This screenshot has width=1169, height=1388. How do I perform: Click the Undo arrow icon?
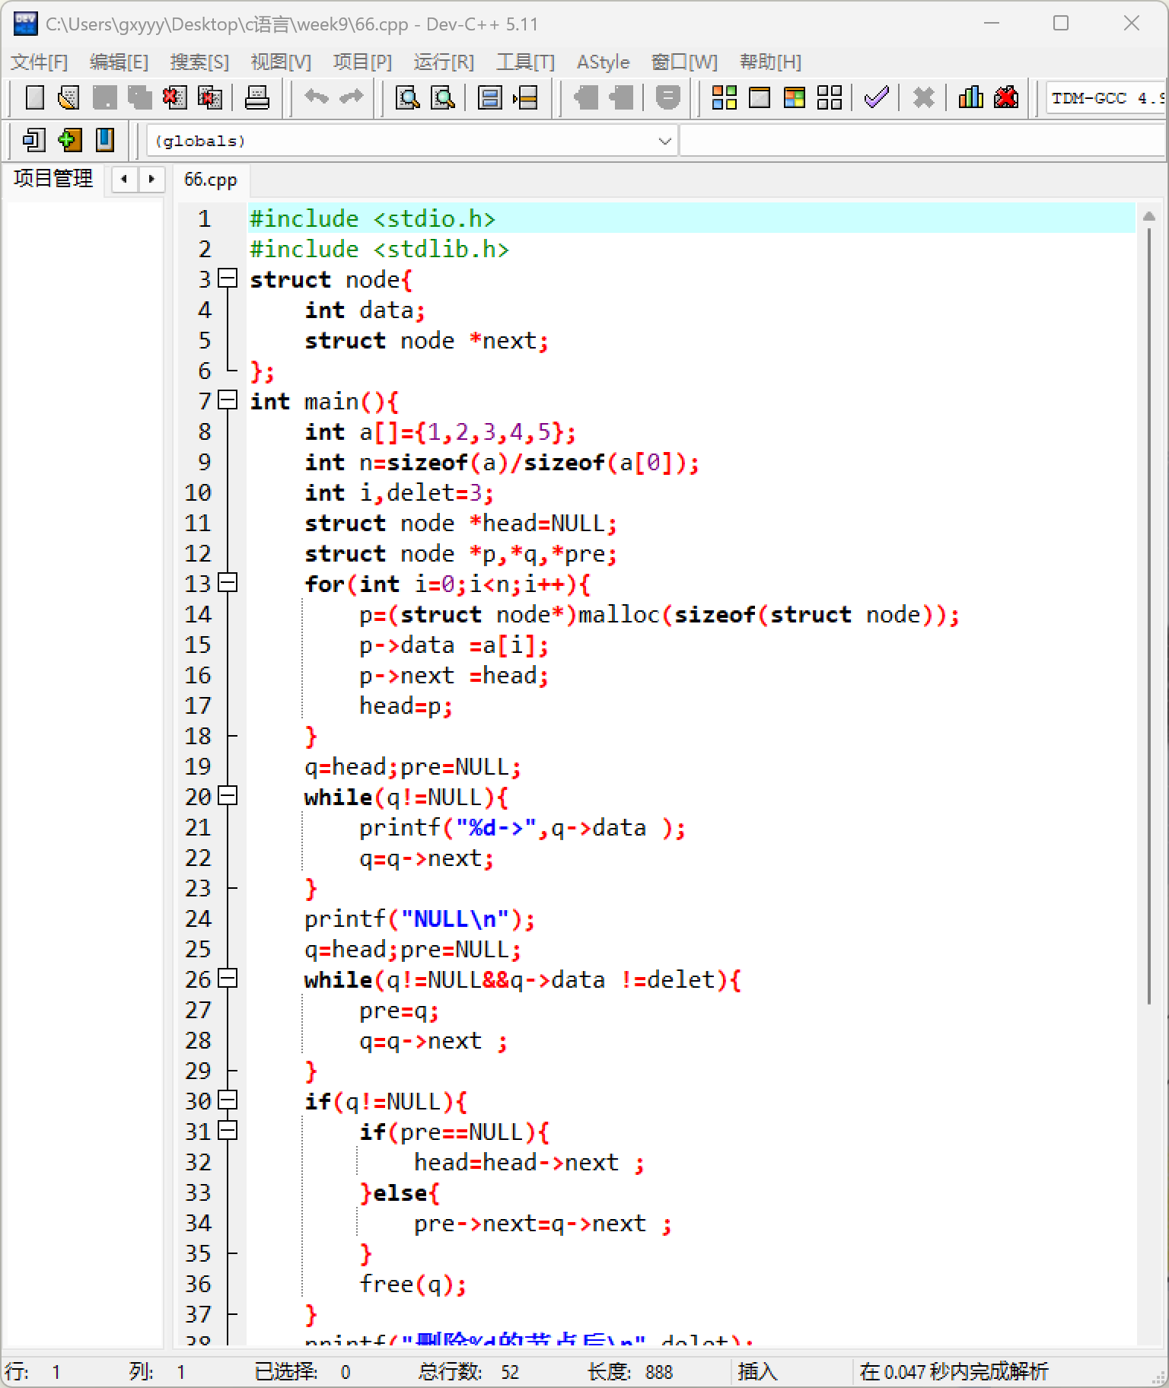[x=317, y=97]
